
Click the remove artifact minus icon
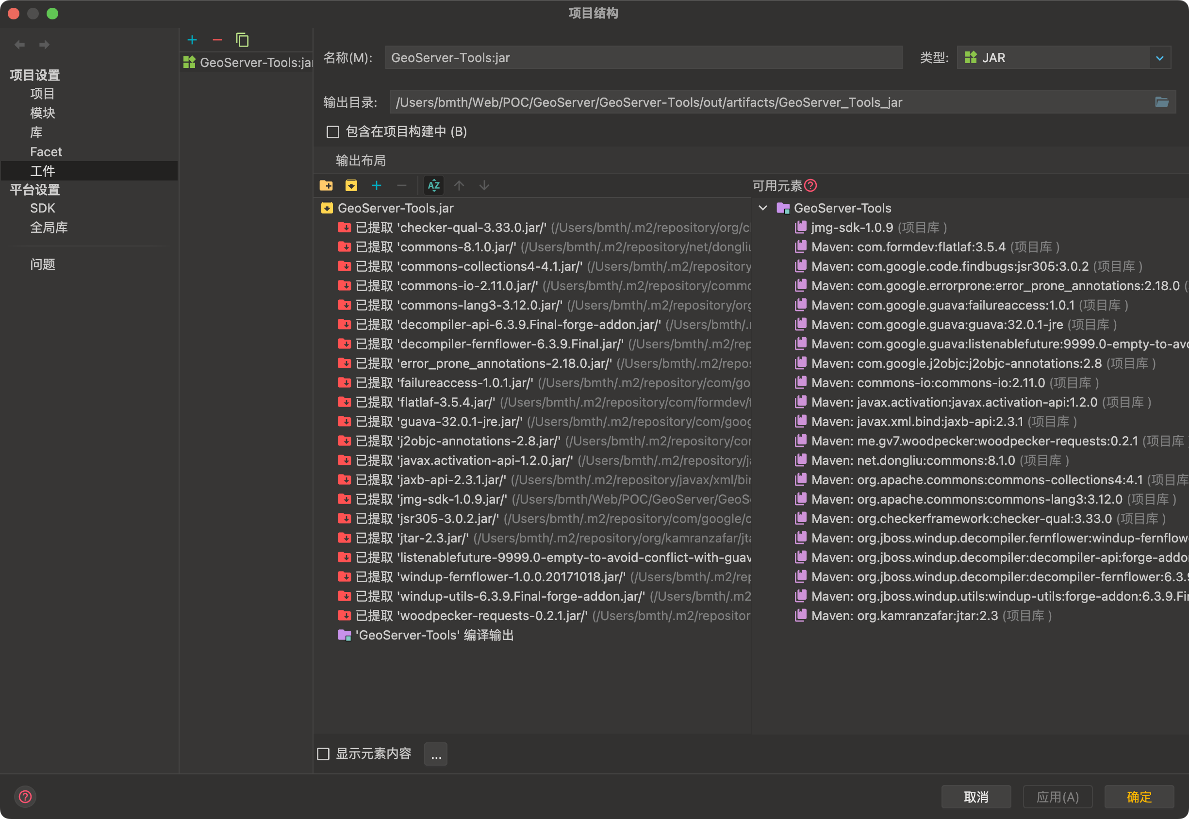coord(217,40)
